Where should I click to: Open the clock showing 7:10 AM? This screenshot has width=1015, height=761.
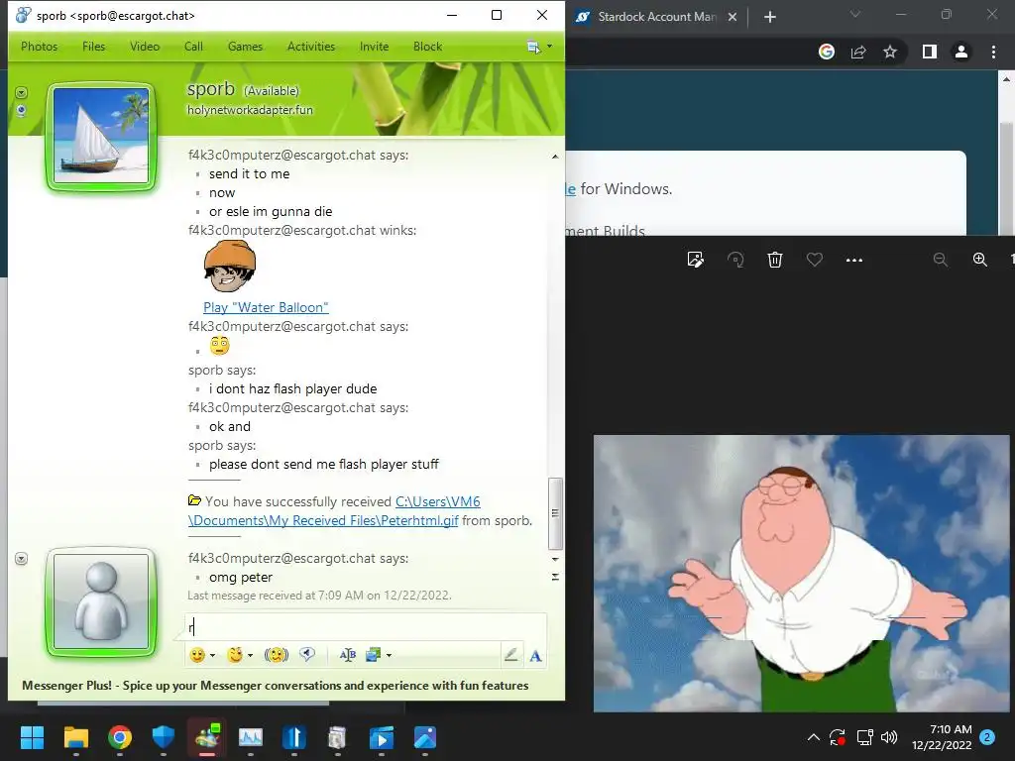click(x=942, y=737)
